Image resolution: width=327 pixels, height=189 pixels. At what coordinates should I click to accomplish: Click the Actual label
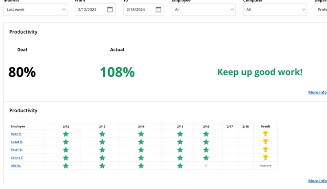(x=117, y=50)
